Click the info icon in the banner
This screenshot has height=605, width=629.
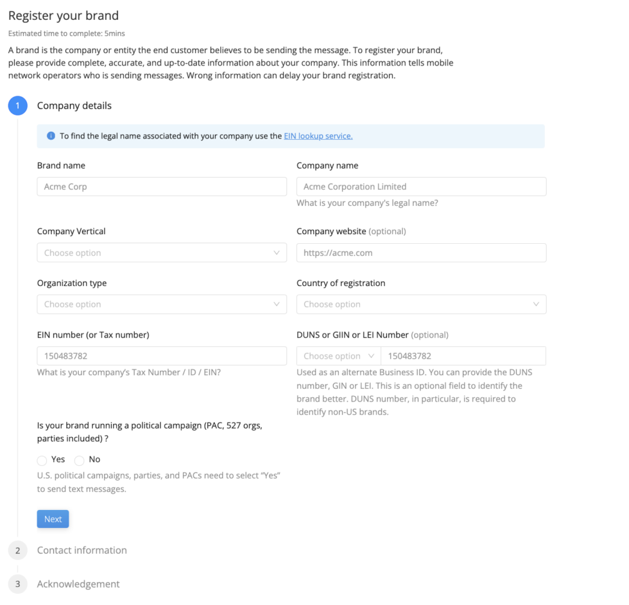coord(51,135)
